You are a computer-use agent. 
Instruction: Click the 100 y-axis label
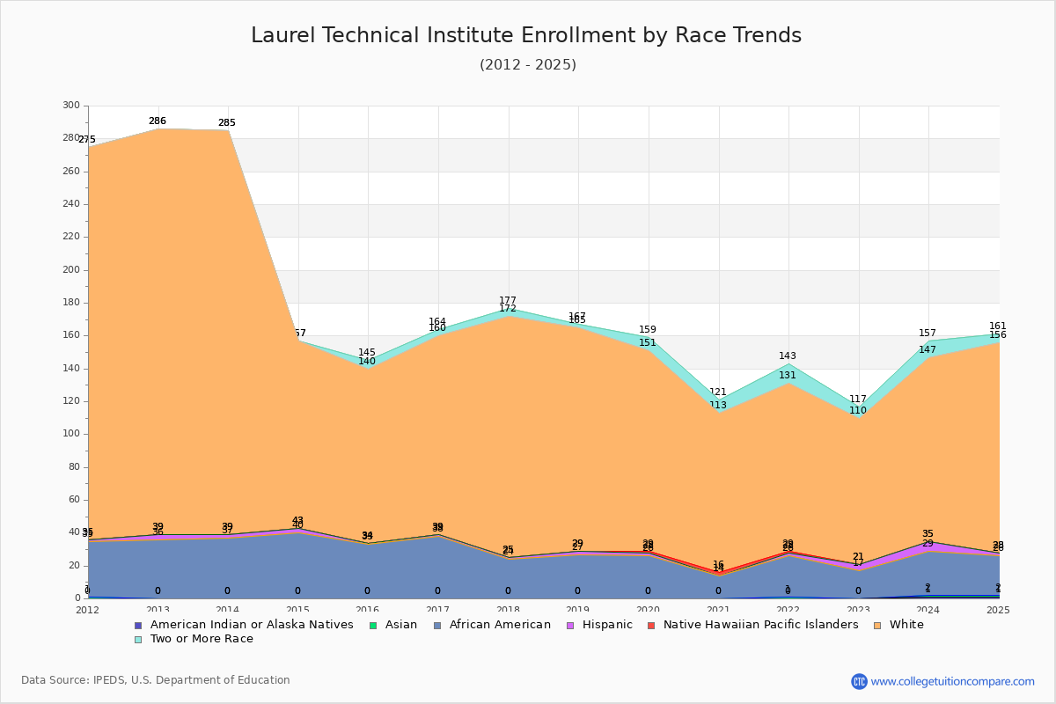pyautogui.click(x=71, y=434)
